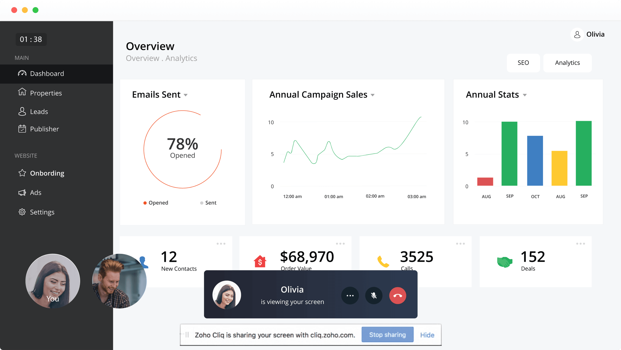Mute microphone during Olivia's call
This screenshot has height=350, width=621.
[373, 295]
